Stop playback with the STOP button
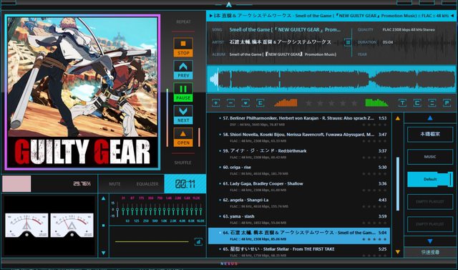The image size is (458, 270). pos(183,47)
